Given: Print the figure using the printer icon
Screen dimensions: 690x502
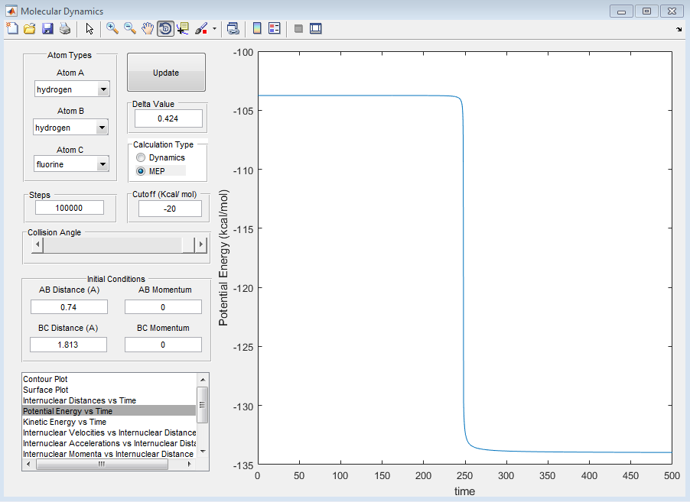Looking at the screenshot, I should click(x=65, y=28).
